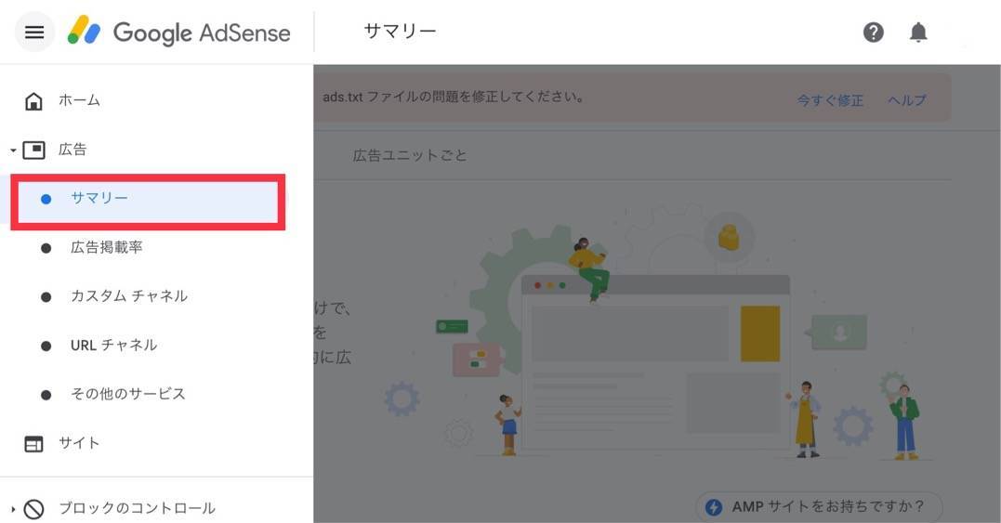The height and width of the screenshot is (523, 1001).
Task: Click the 今すぐ修正 link
Action: coord(830,100)
